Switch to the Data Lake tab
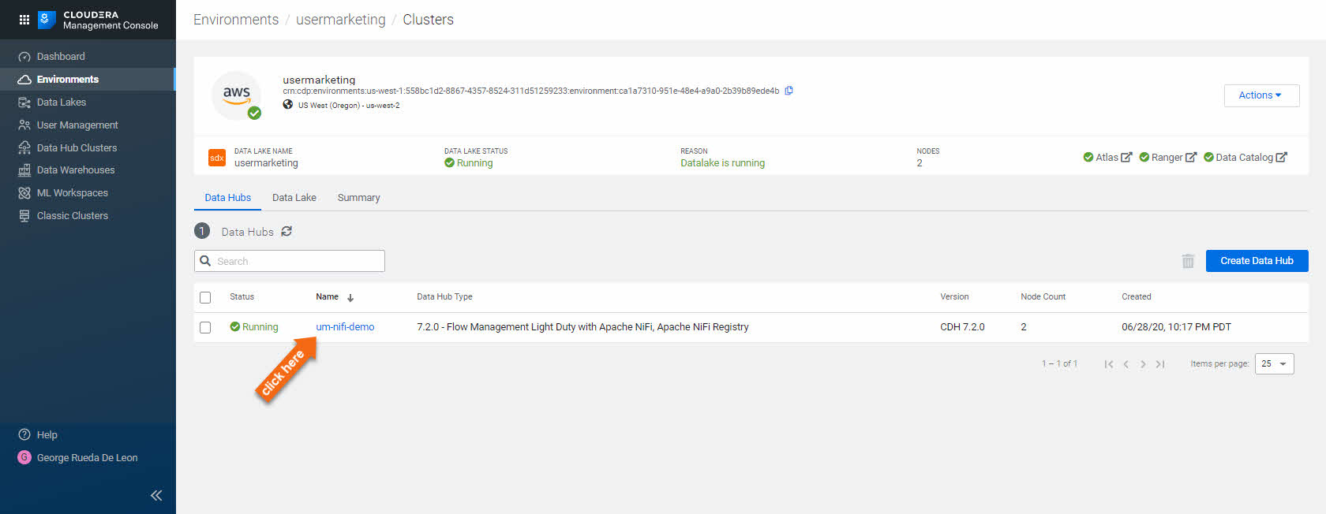1326x514 pixels. tap(294, 198)
